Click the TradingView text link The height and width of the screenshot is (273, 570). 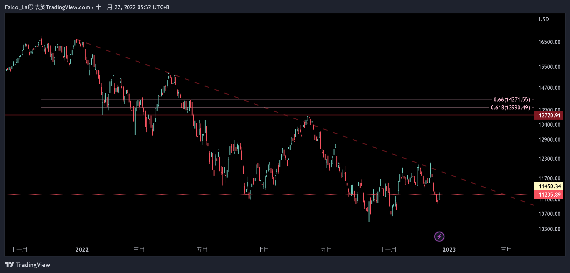[33, 265]
